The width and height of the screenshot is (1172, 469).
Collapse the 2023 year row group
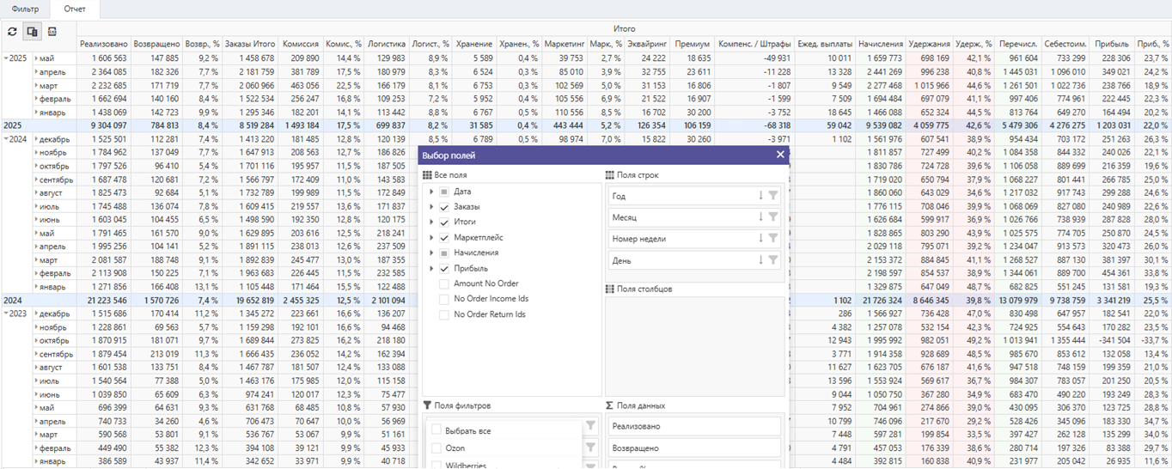click(x=6, y=314)
